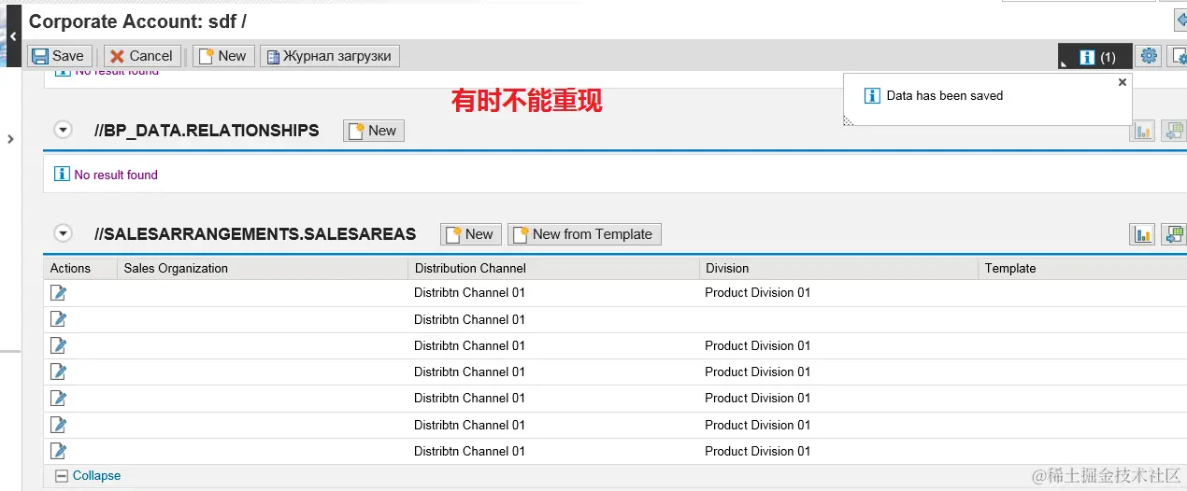The image size is (1187, 491).
Task: Collapse the //BP_DATA.RELATIONSHIPS block
Action: [63, 130]
